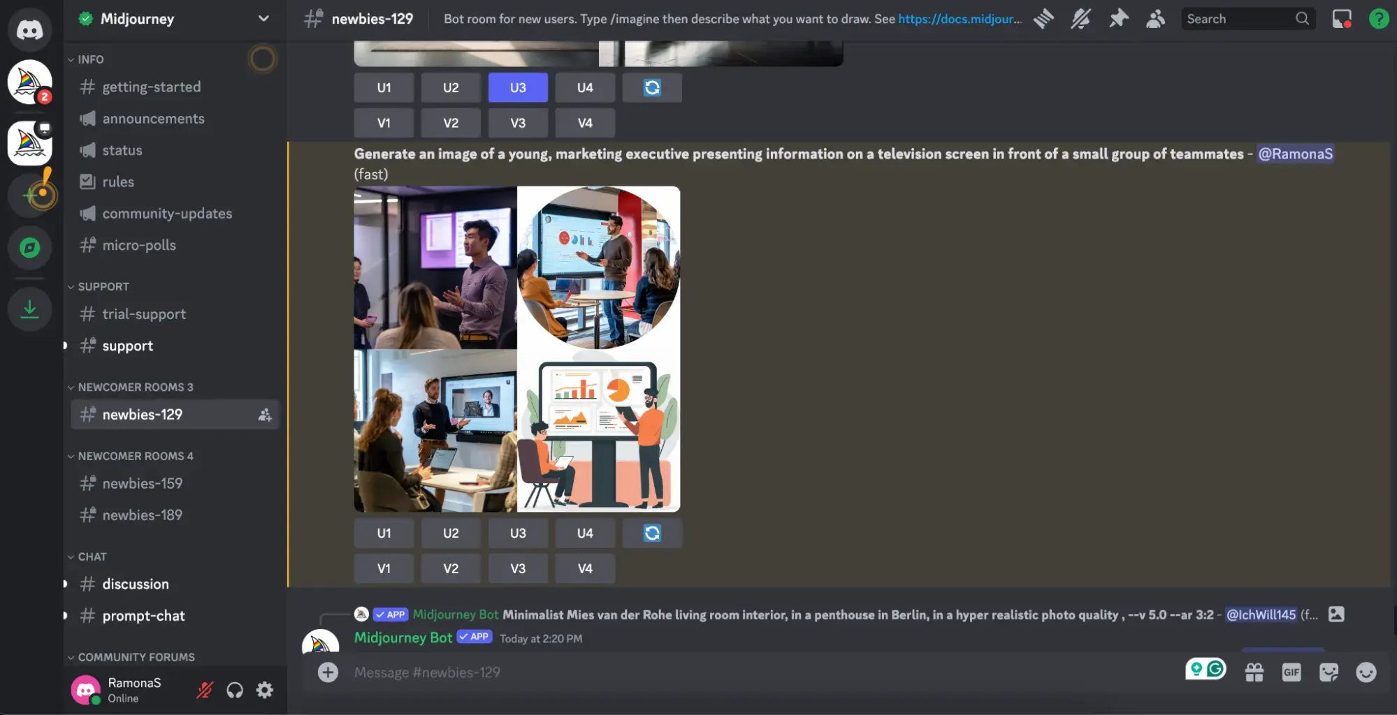Click V3 under the marketing executive images

click(x=518, y=568)
